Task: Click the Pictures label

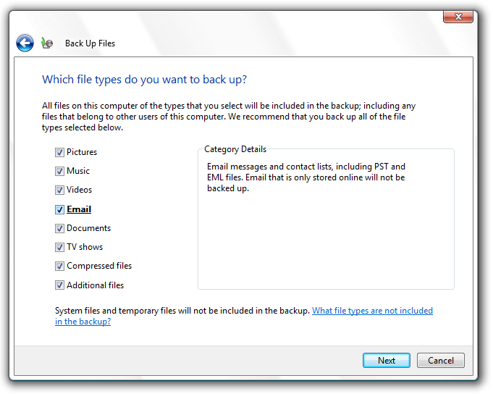Action: [82, 152]
